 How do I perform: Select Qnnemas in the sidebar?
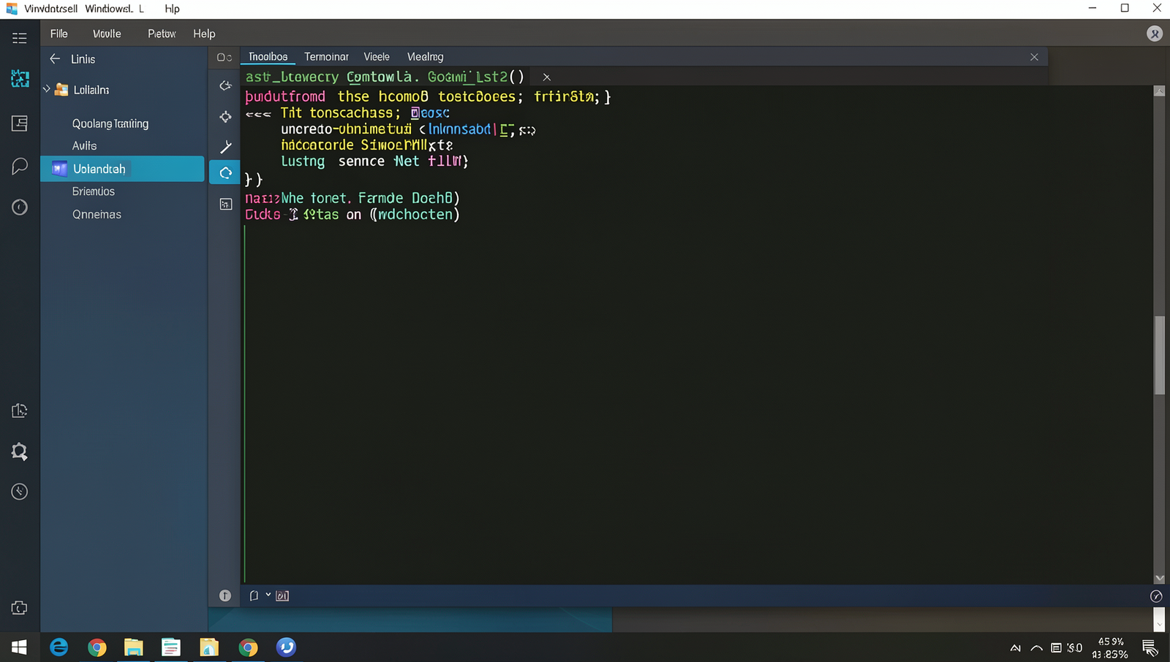pyautogui.click(x=97, y=214)
